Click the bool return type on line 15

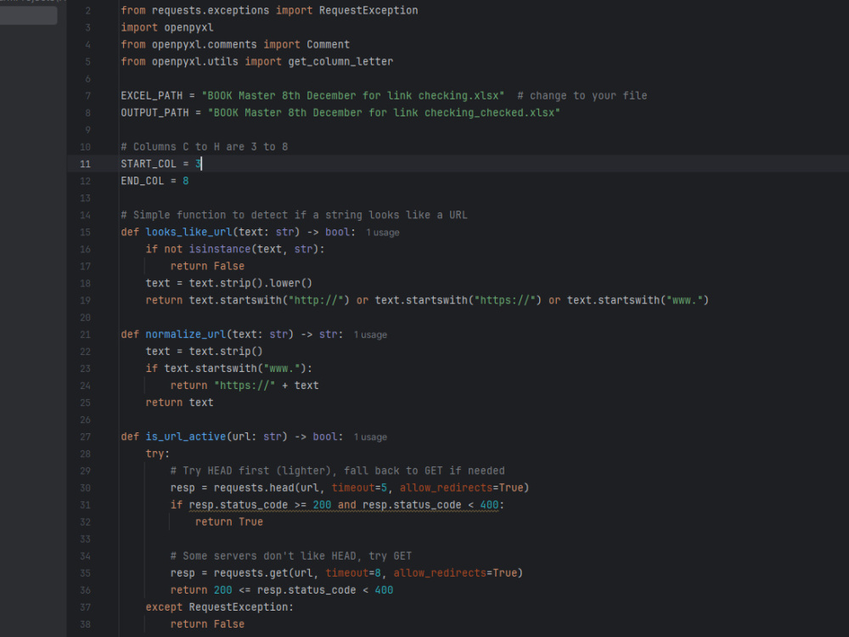[337, 233]
